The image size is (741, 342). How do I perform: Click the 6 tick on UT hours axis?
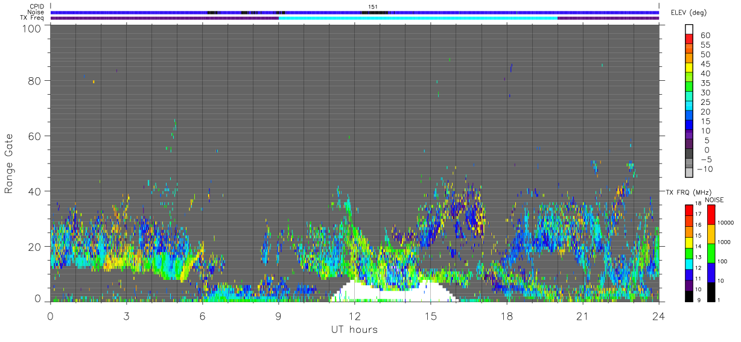pyautogui.click(x=203, y=316)
